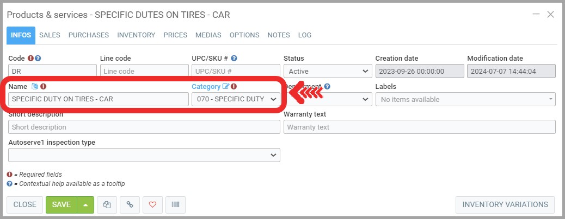Expand the Autoserve1 inspection type dropdown
The width and height of the screenshot is (565, 219).
(144, 155)
